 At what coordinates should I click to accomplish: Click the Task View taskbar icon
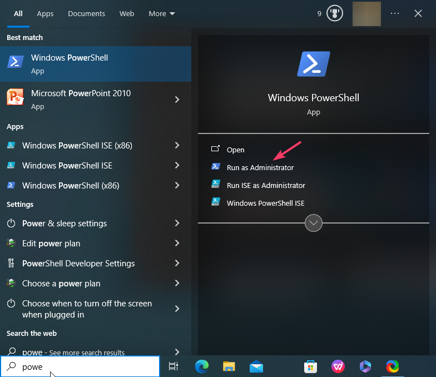click(x=174, y=366)
